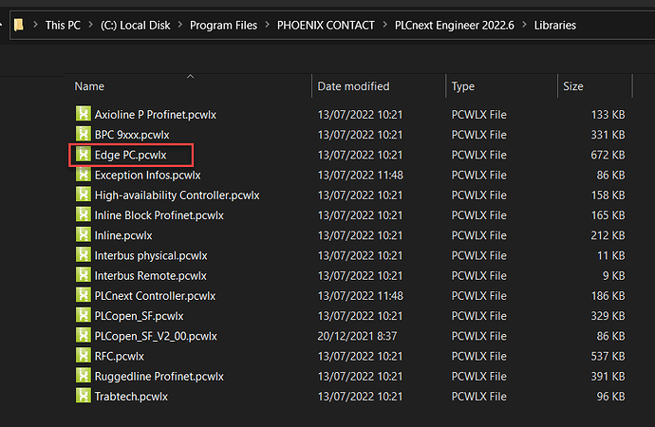
Task: Click the PLCopen_SF.pcwlx file icon
Action: pos(84,315)
